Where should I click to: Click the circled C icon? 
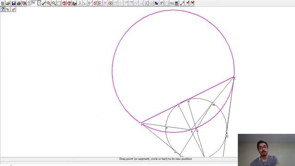coord(111,3)
